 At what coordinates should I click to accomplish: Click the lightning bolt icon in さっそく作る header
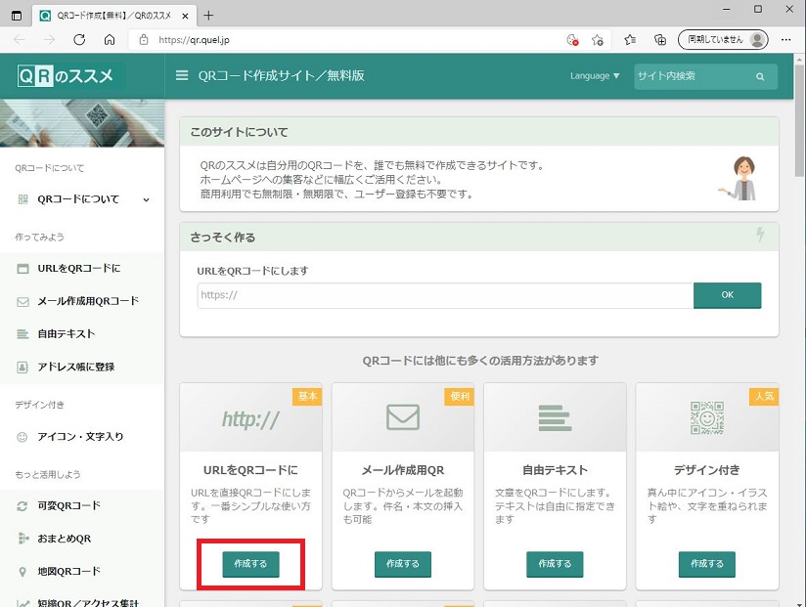click(760, 235)
